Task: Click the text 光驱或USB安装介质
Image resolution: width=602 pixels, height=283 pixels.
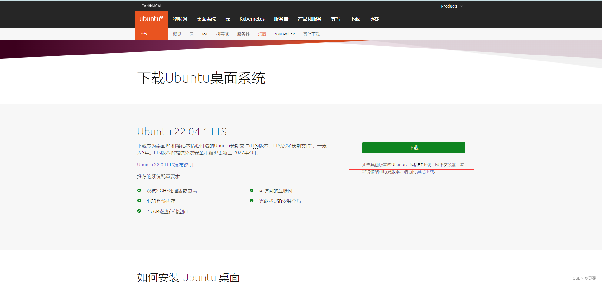Action: click(280, 201)
